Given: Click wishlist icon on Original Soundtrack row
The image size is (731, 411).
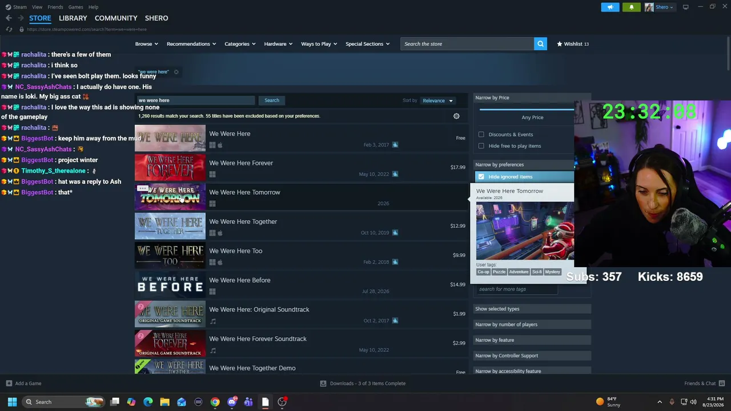Looking at the screenshot, I should click(395, 321).
